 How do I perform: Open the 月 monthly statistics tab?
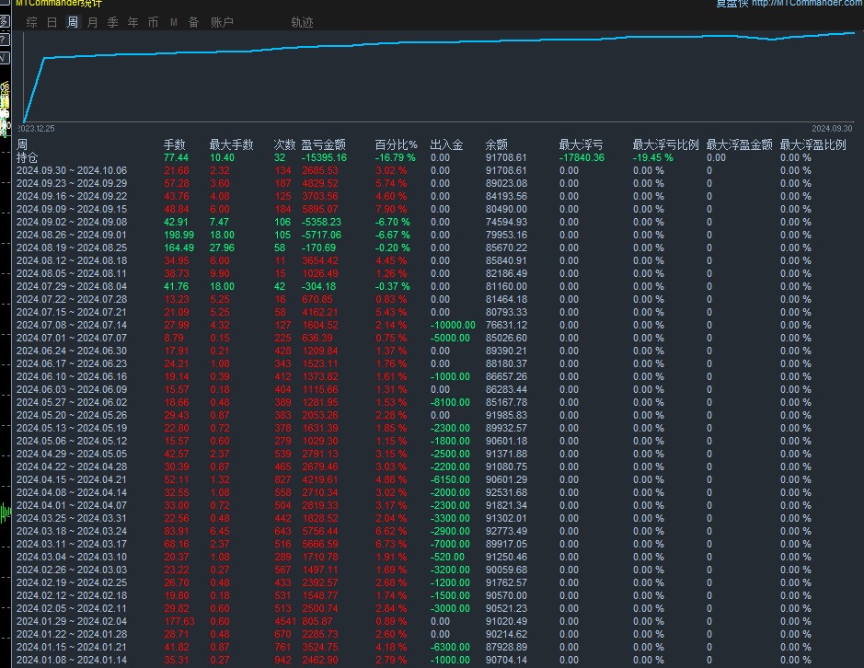(93, 22)
